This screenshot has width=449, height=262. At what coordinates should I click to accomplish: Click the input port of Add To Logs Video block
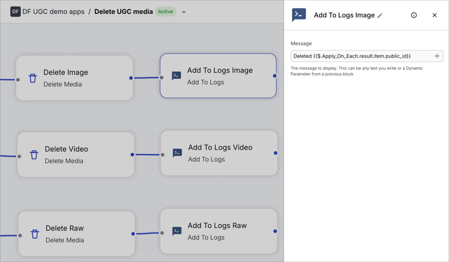click(162, 154)
